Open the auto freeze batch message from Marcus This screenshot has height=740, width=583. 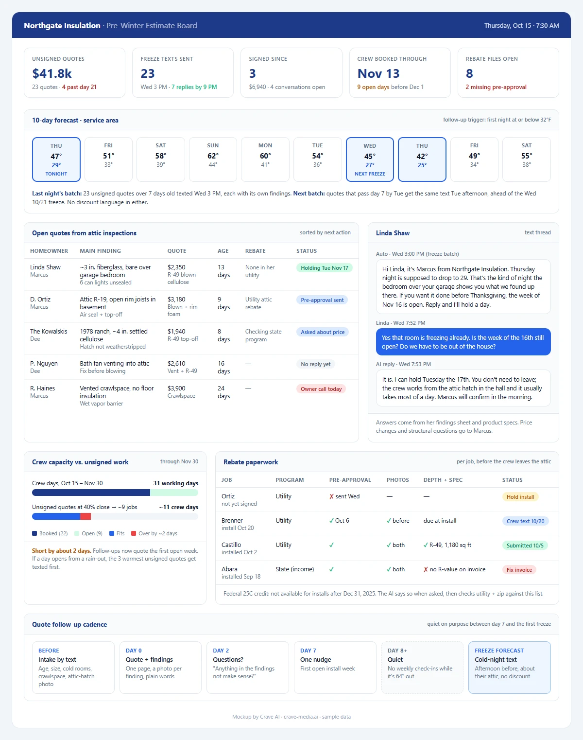[x=463, y=287]
